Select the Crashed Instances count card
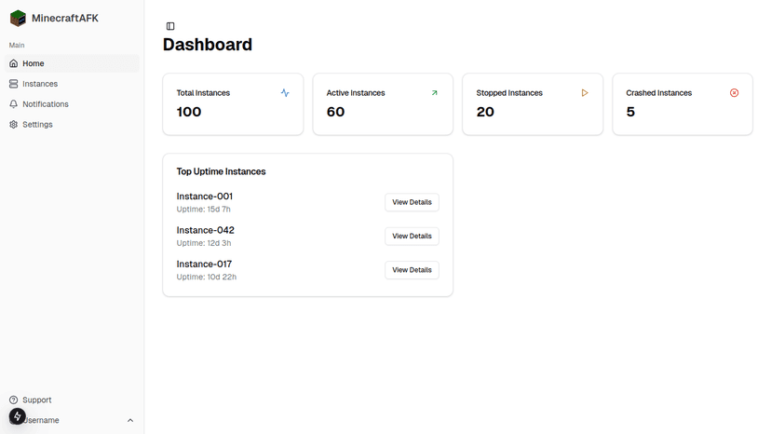Image resolution: width=771 pixels, height=434 pixels. click(x=682, y=104)
